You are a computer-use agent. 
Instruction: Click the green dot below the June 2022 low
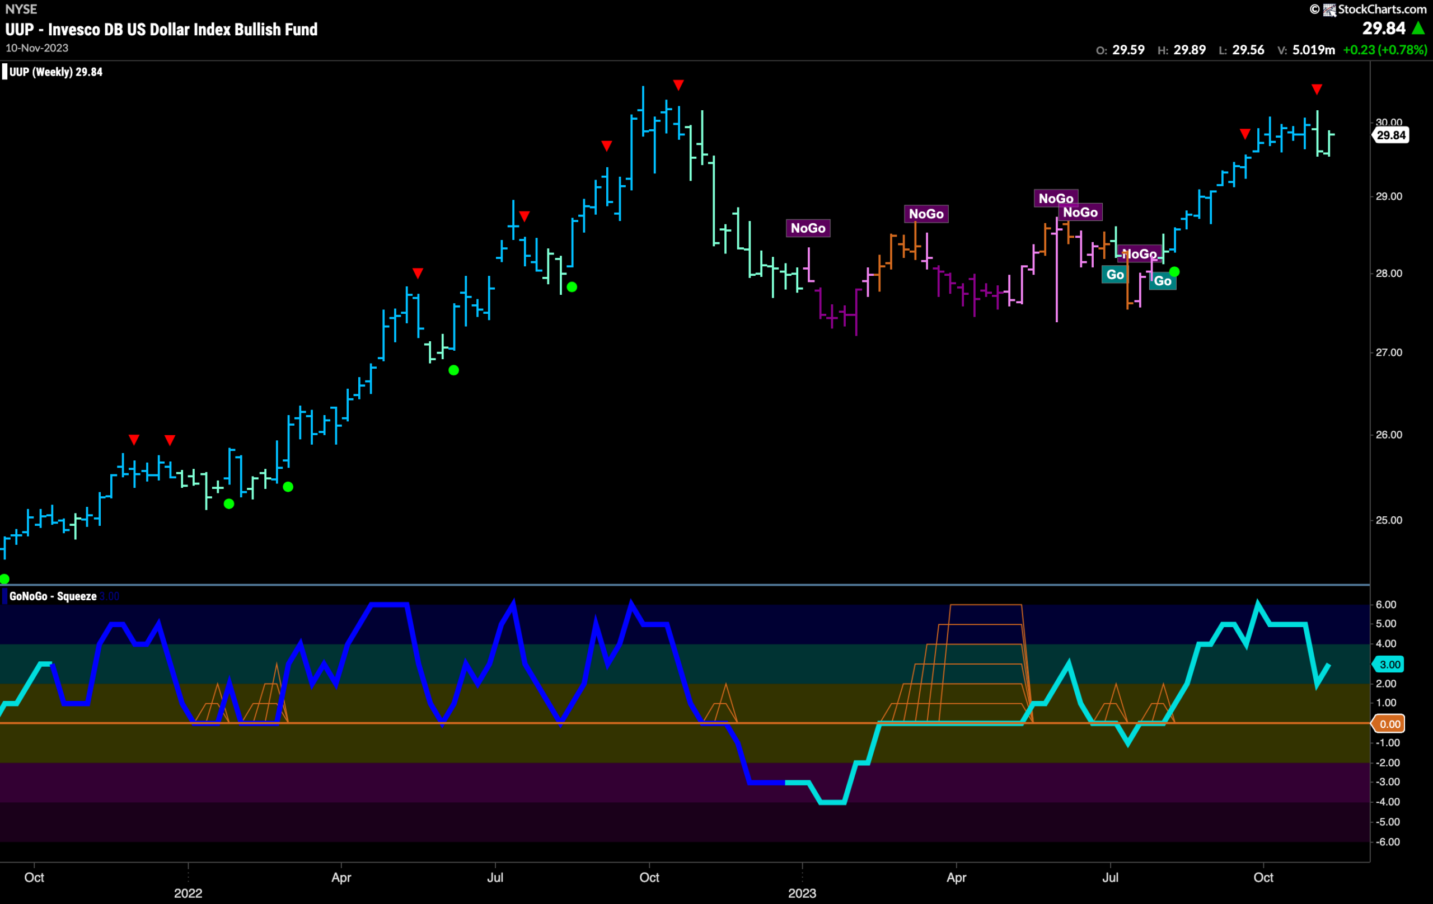[453, 370]
